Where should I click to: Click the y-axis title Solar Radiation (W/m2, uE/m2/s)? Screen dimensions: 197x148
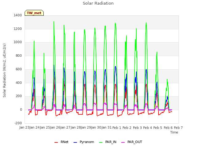[4, 70]
